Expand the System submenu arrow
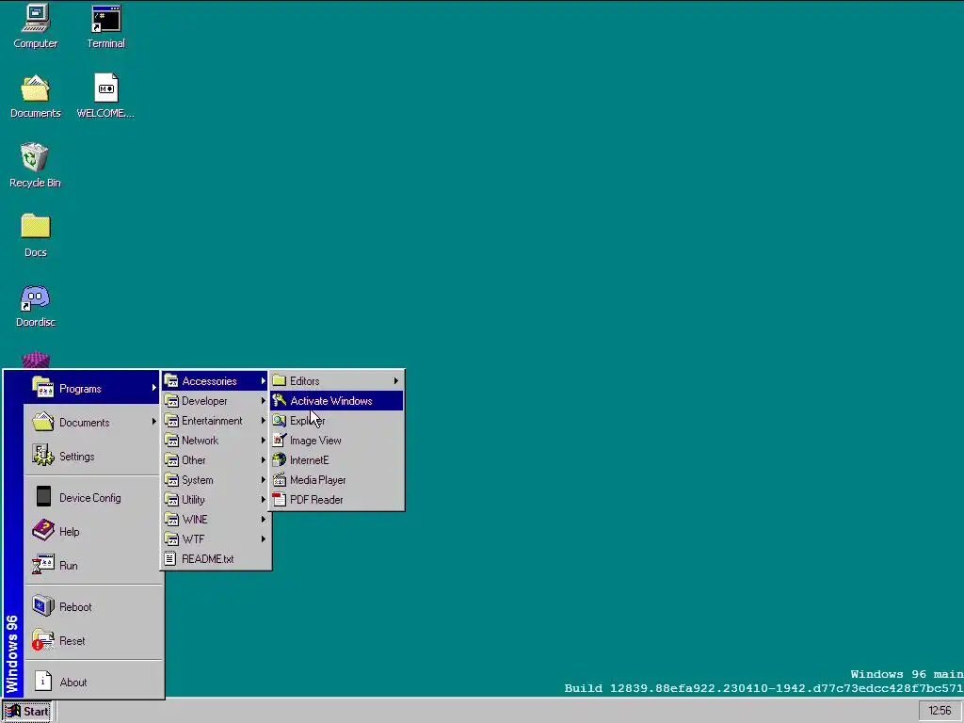964x723 pixels. pos(264,479)
